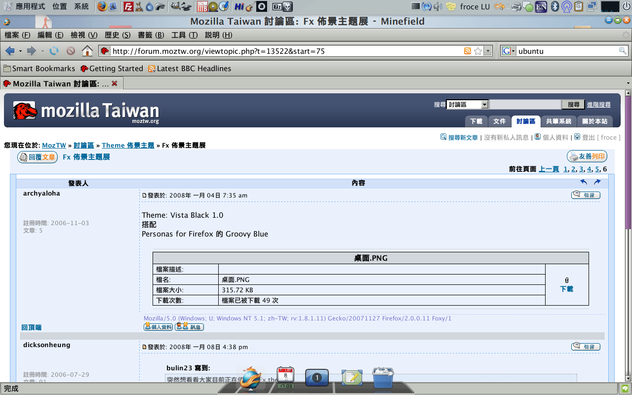Click the Back navigation arrow
Viewport: 632px width, 395px height.
point(9,51)
